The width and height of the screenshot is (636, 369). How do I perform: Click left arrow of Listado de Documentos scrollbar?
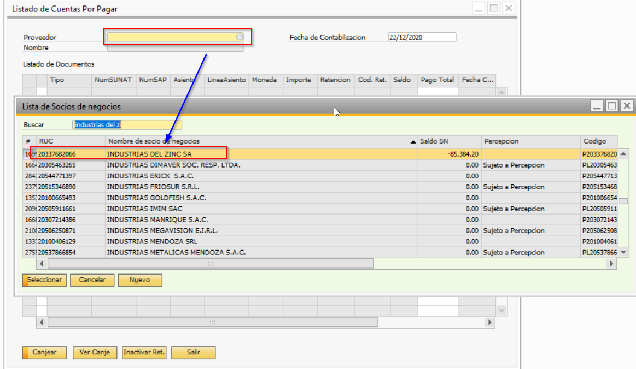42,323
